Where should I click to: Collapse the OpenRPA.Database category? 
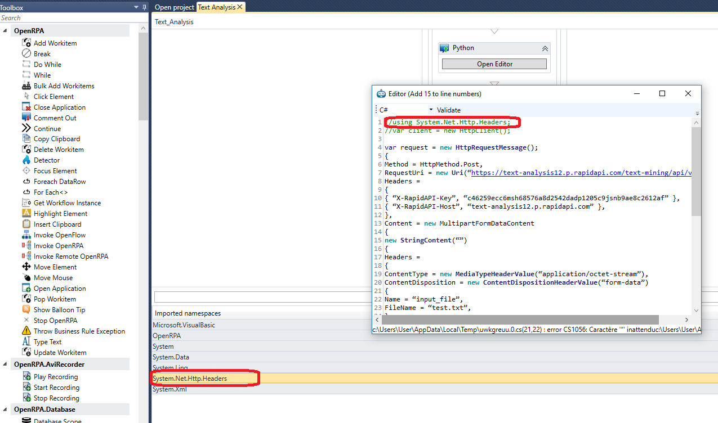[6, 409]
